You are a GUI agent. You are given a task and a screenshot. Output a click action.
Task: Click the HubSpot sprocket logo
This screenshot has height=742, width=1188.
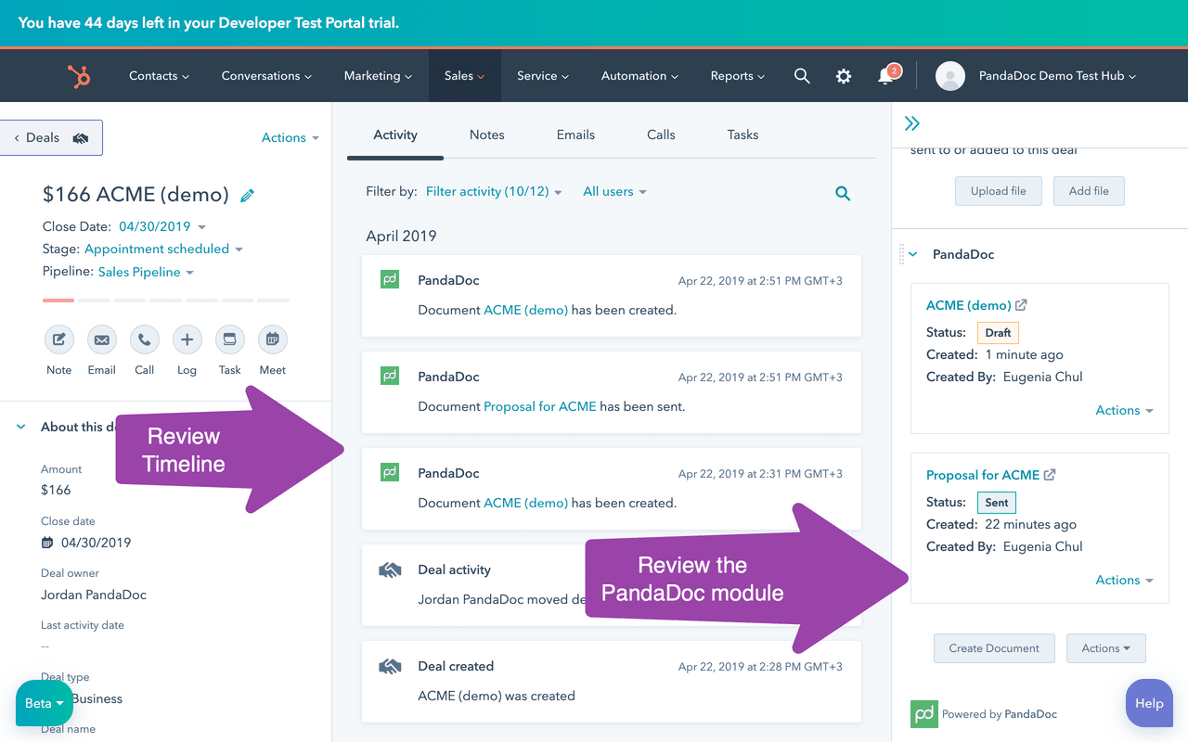[79, 76]
